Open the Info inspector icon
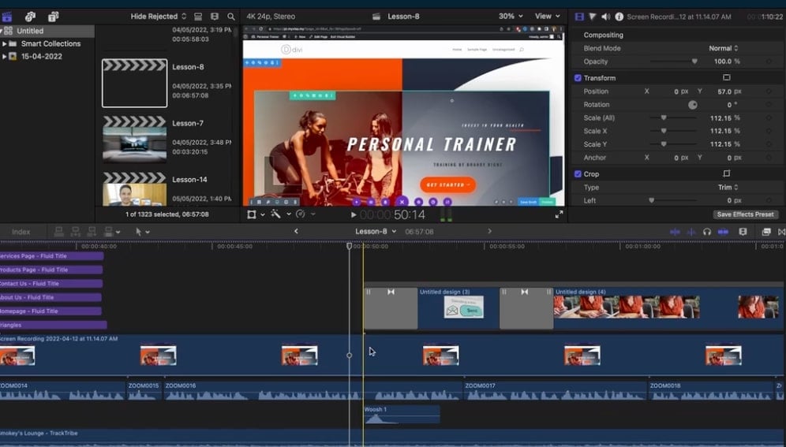The height and width of the screenshot is (447, 786). [619, 17]
